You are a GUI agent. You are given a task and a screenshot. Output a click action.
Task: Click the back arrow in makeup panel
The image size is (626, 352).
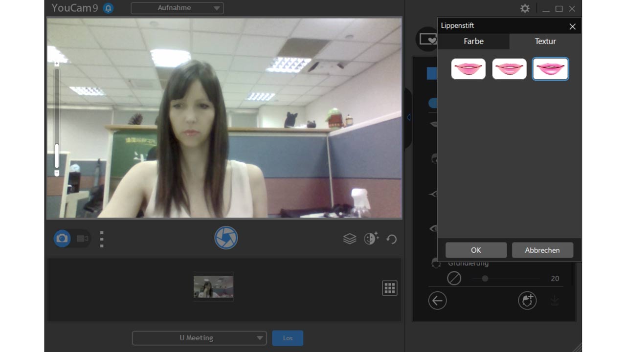[437, 301]
